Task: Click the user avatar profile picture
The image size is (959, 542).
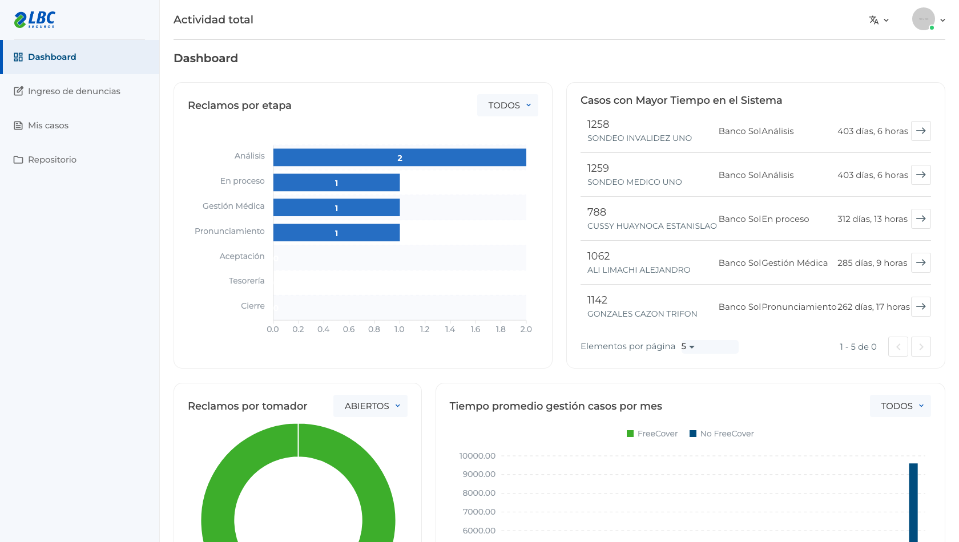Action: tap(923, 19)
